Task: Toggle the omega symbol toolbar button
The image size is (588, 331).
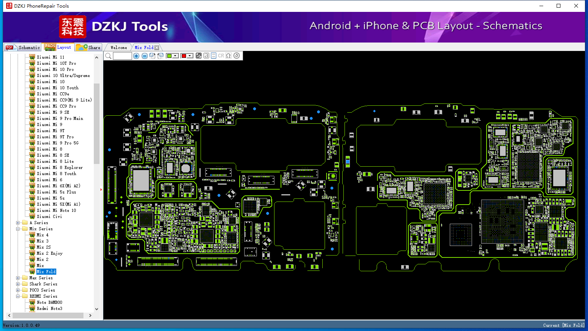Action: pyautogui.click(x=229, y=56)
